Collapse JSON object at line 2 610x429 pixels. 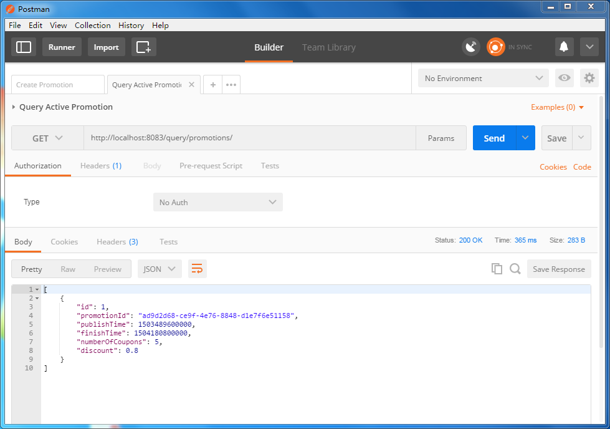pyautogui.click(x=37, y=299)
